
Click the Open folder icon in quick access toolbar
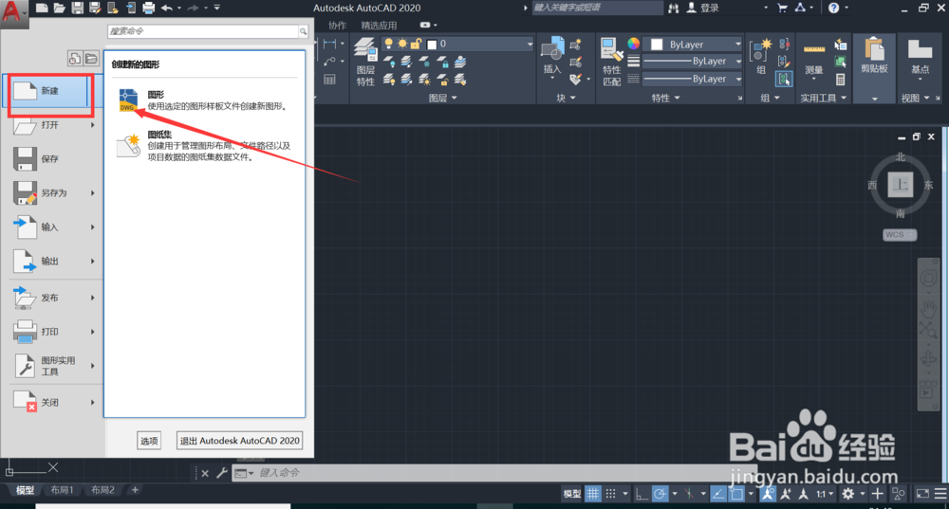(59, 8)
